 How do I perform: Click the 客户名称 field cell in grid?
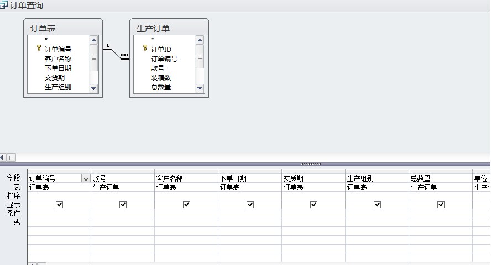(186, 178)
